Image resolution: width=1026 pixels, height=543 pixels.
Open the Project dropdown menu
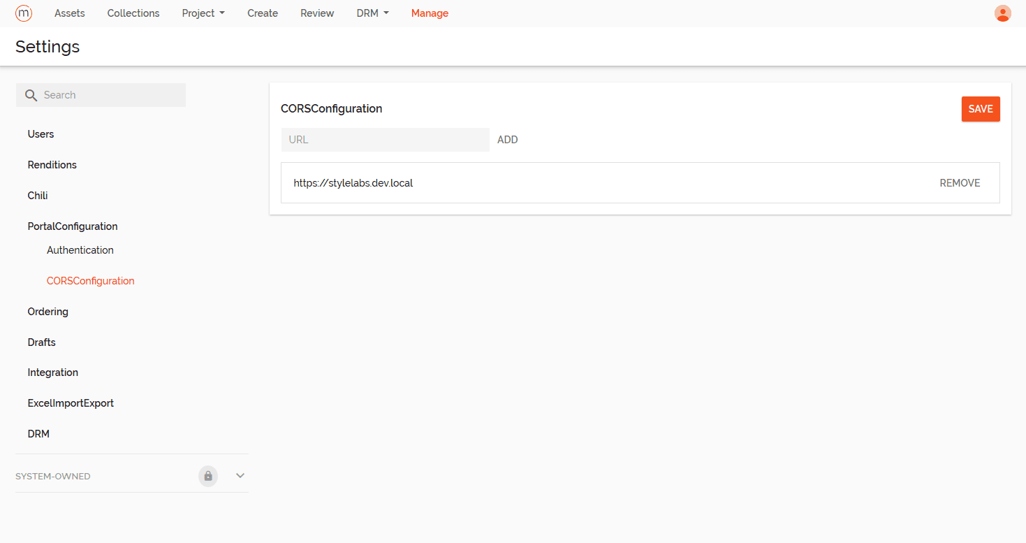[203, 13]
